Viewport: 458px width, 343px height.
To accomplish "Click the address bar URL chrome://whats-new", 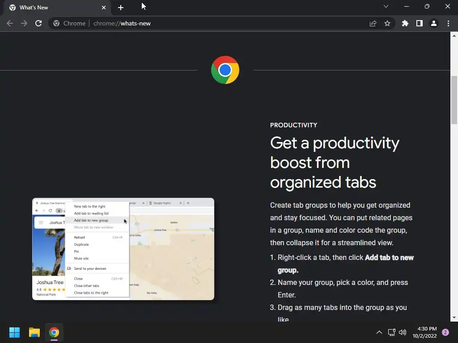I will tap(122, 23).
